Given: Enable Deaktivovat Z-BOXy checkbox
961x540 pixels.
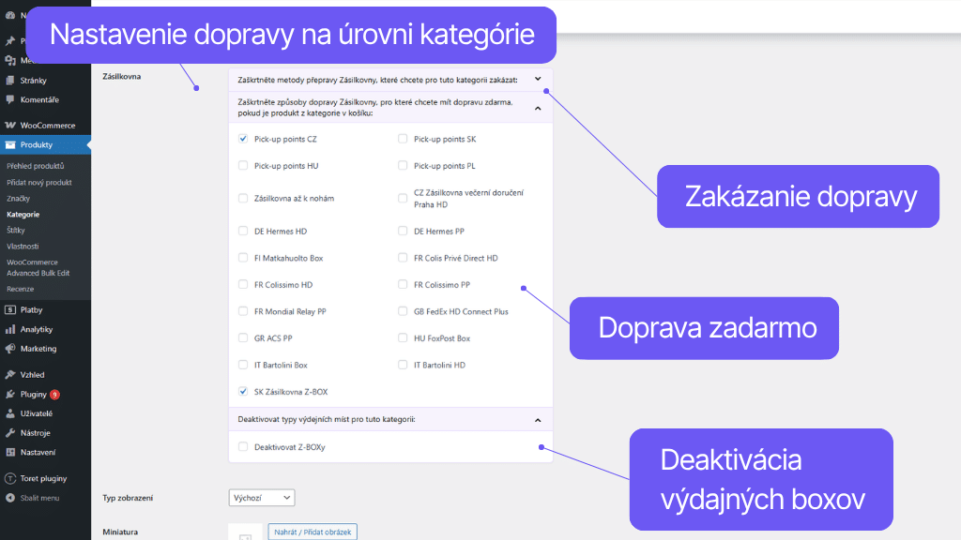Looking at the screenshot, I should [x=243, y=447].
